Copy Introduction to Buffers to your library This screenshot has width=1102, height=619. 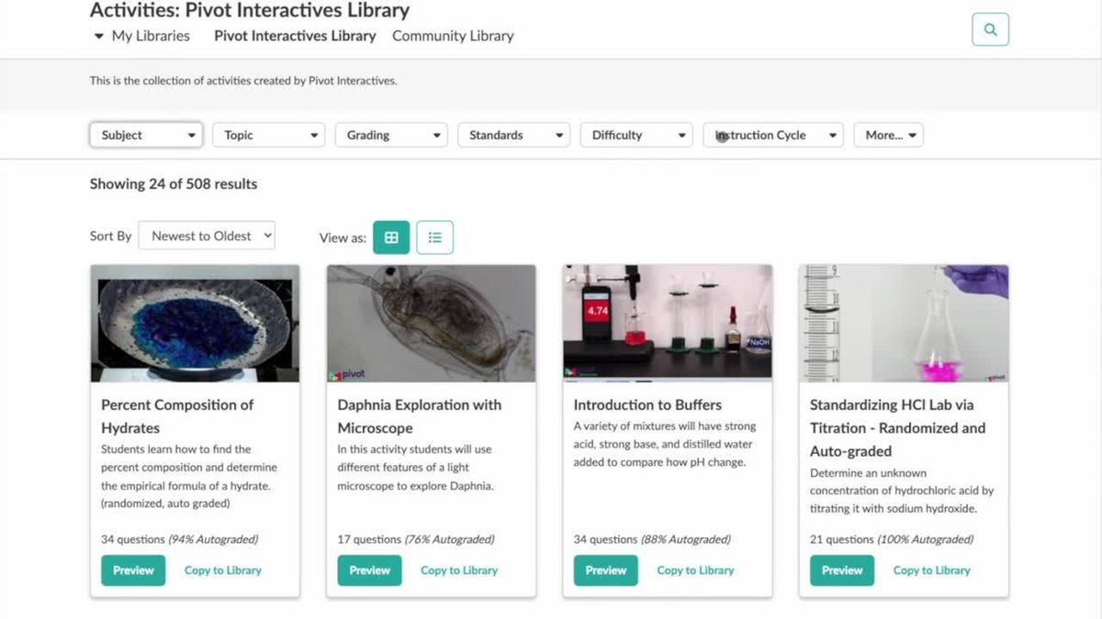pyautogui.click(x=695, y=569)
